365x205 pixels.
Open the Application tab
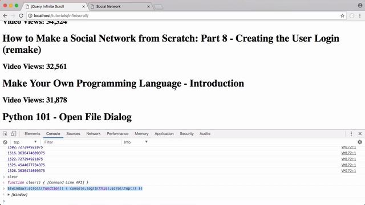[164, 134]
